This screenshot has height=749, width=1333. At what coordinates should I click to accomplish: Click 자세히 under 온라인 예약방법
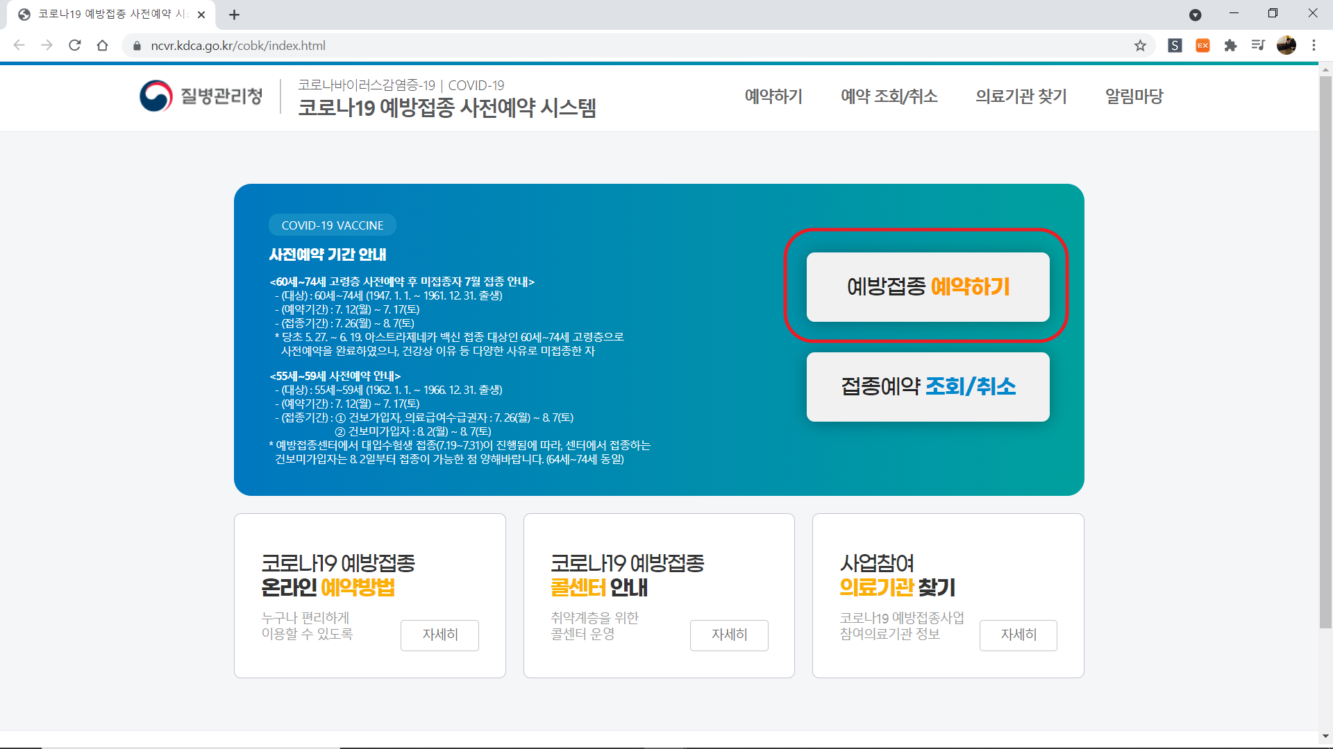pyautogui.click(x=439, y=635)
